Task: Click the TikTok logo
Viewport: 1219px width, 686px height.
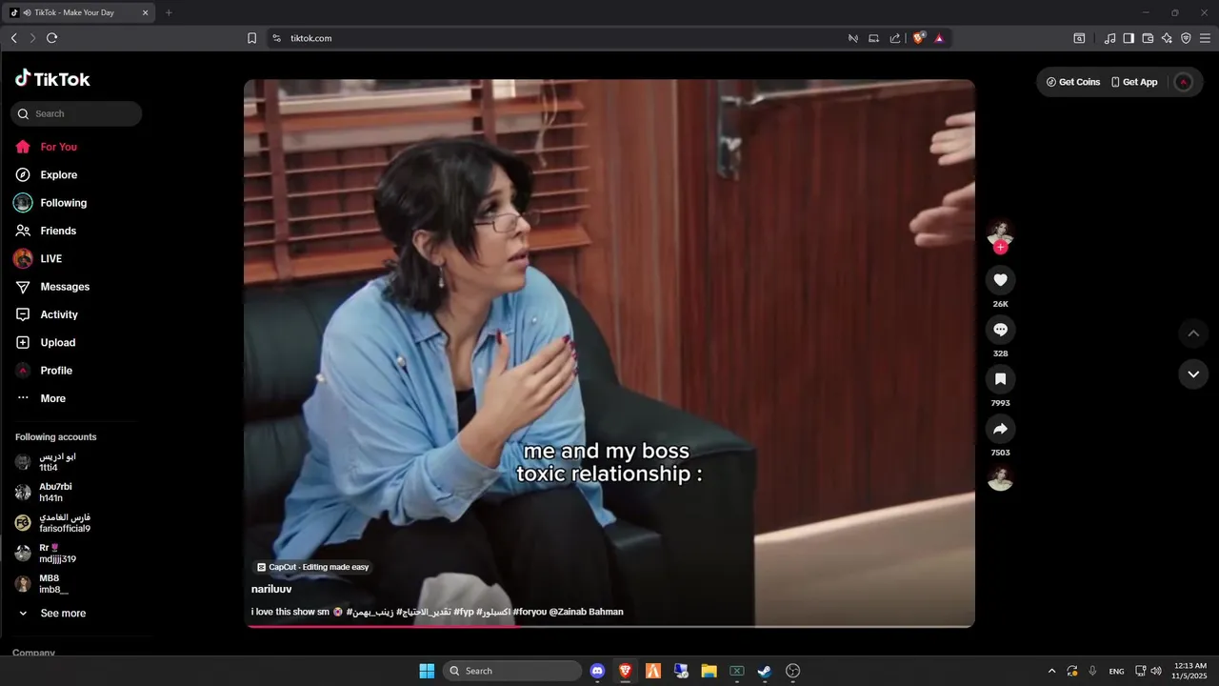Action: tap(52, 79)
